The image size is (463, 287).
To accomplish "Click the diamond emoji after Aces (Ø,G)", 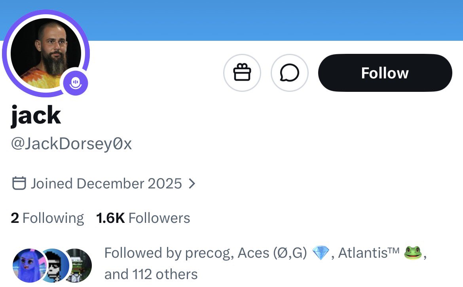I will click(321, 253).
